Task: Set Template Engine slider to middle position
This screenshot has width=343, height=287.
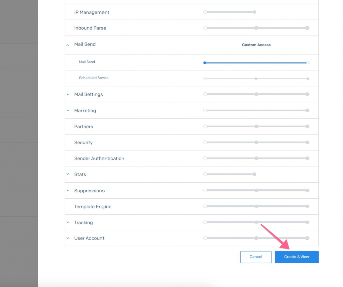Action: 256,207
